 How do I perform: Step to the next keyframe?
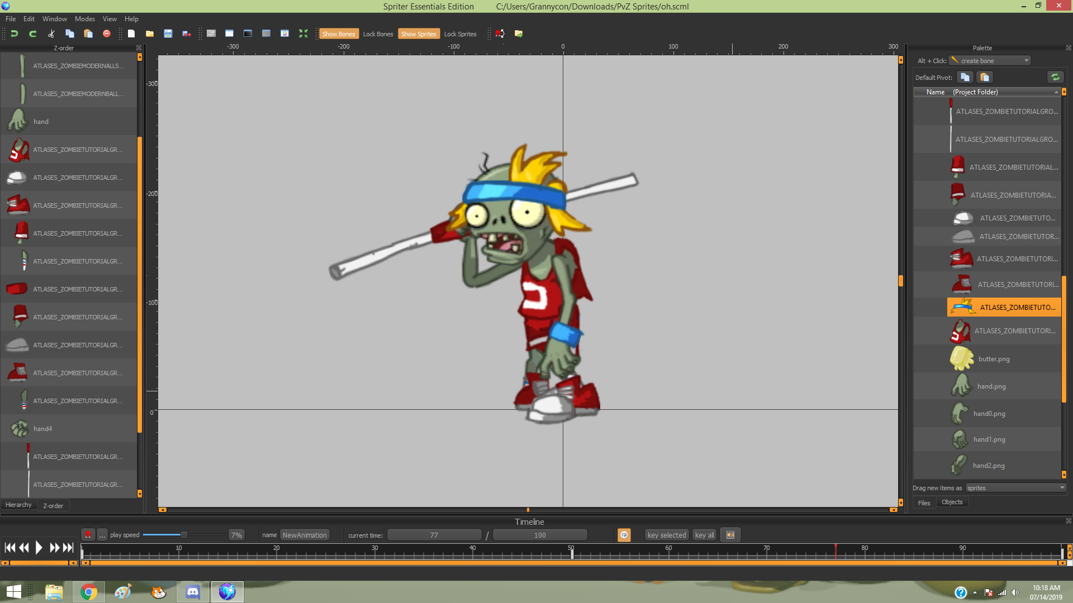tap(54, 548)
